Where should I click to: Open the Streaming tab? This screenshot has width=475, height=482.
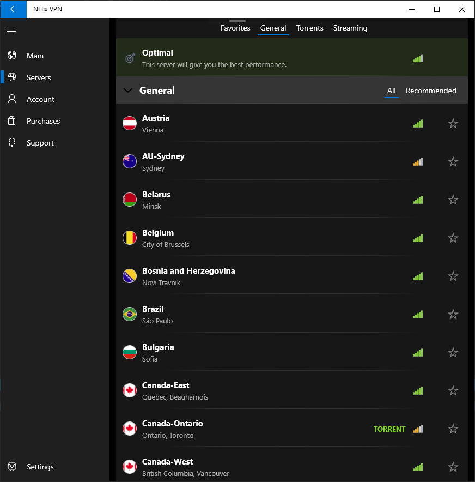350,28
